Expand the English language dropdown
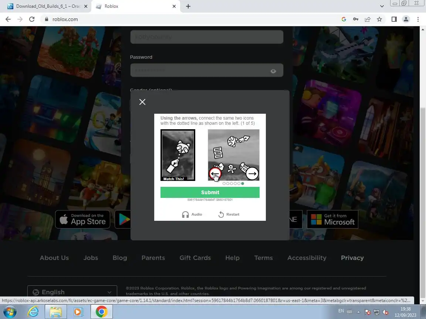Screen dimensions: 426x319 click(72, 292)
